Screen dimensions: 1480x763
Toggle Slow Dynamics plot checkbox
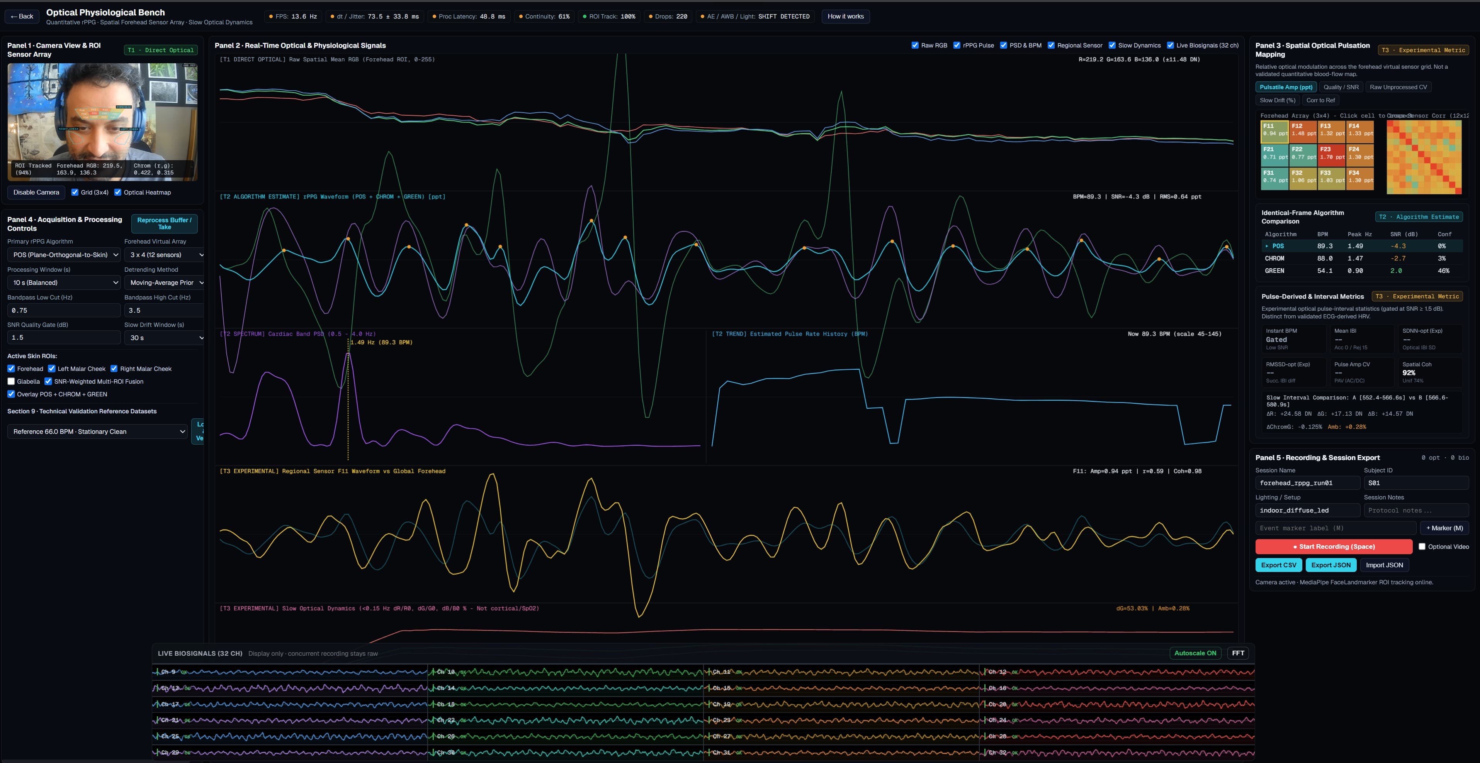click(x=1112, y=46)
